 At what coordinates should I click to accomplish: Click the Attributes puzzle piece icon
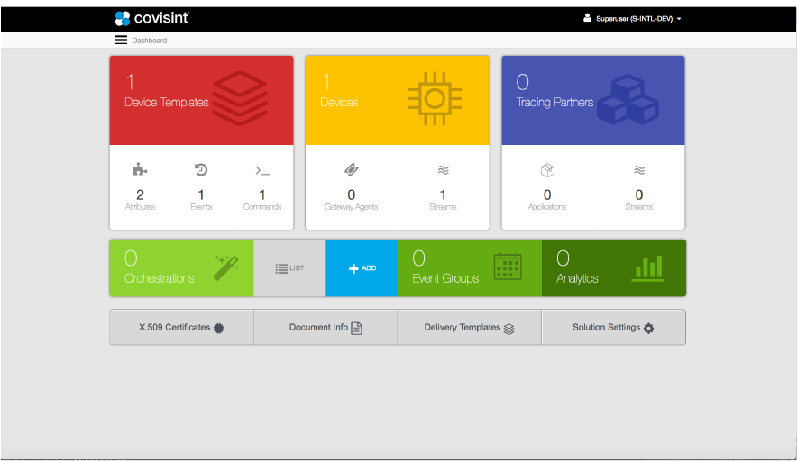point(140,169)
